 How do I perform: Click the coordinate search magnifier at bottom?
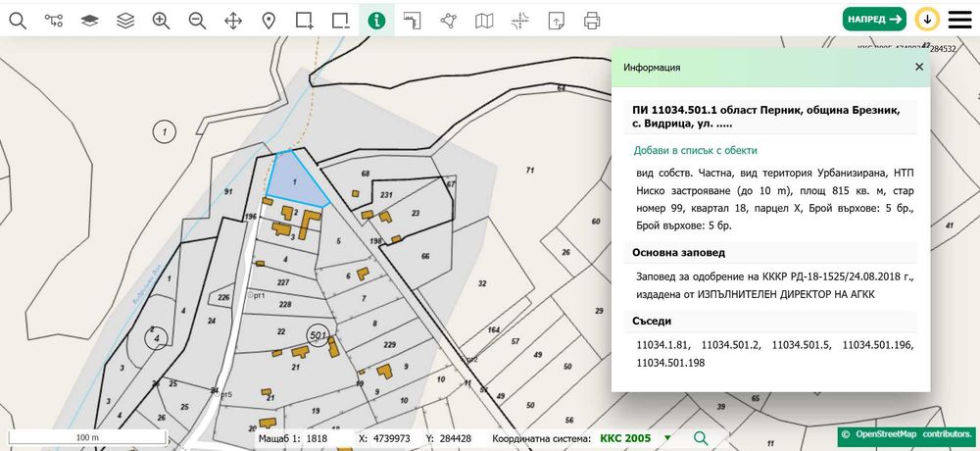(x=701, y=438)
